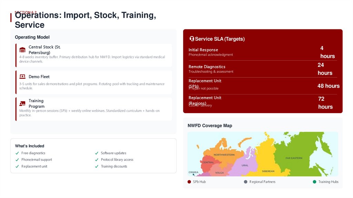Click the gray Regional Partners legend dot

246,182
